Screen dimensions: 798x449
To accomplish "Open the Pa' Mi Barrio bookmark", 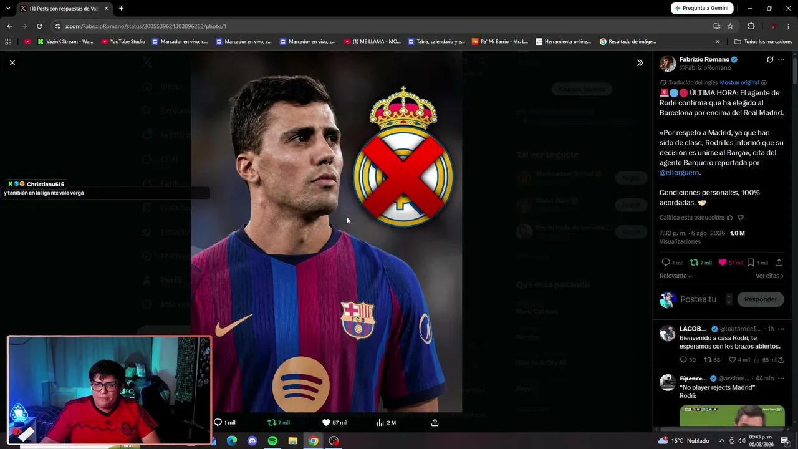I will pyautogui.click(x=500, y=42).
